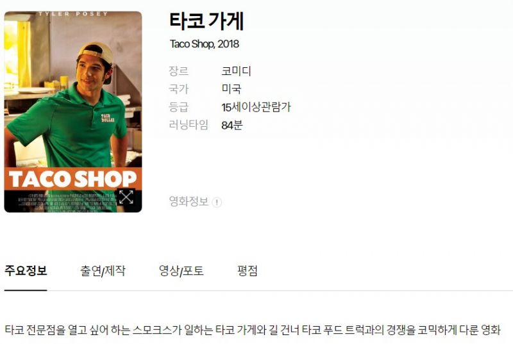This screenshot has height=344, width=513.
Task: Open the 영상/포토 tab
Action: (181, 271)
